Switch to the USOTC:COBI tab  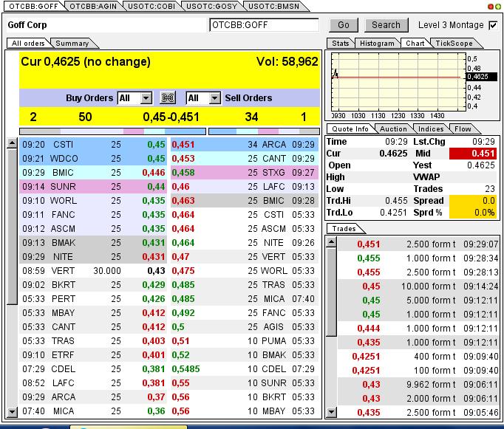[151, 6]
